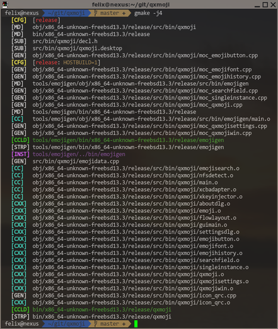Click the singleinstance.o CXX line
The image size is (278, 329).
pyautogui.click(x=130, y=267)
